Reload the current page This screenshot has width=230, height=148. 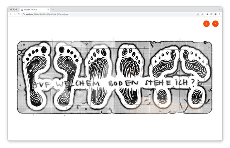click(x=19, y=14)
